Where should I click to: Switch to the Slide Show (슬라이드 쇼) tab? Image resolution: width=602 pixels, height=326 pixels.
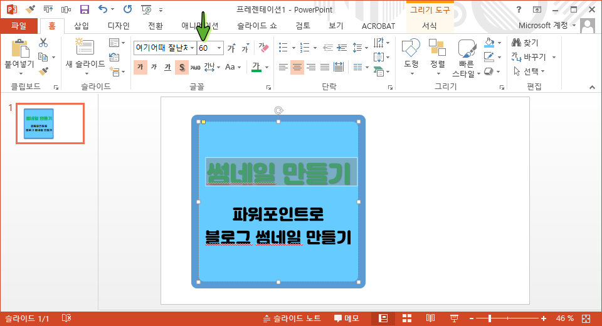point(257,26)
